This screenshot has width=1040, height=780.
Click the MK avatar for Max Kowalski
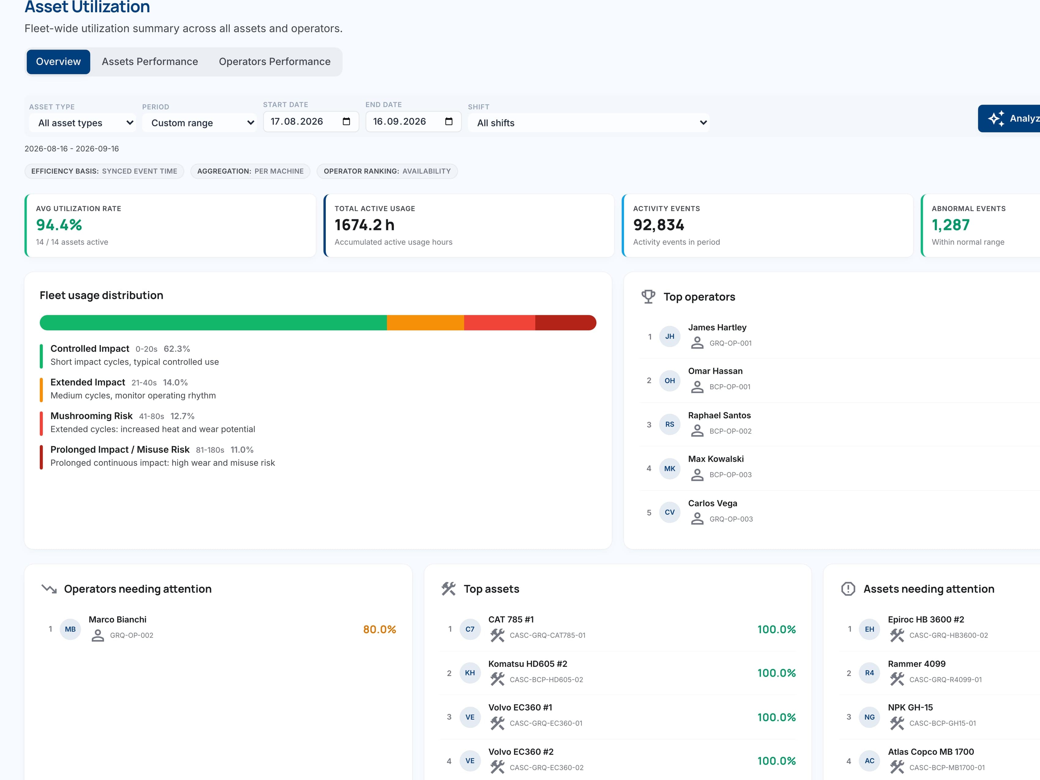tap(670, 468)
